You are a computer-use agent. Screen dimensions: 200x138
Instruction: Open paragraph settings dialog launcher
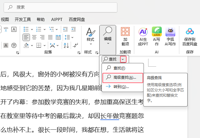[x=79, y=53]
